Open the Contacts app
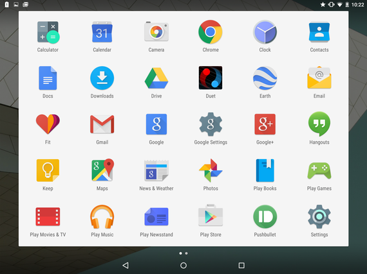 click(x=319, y=32)
